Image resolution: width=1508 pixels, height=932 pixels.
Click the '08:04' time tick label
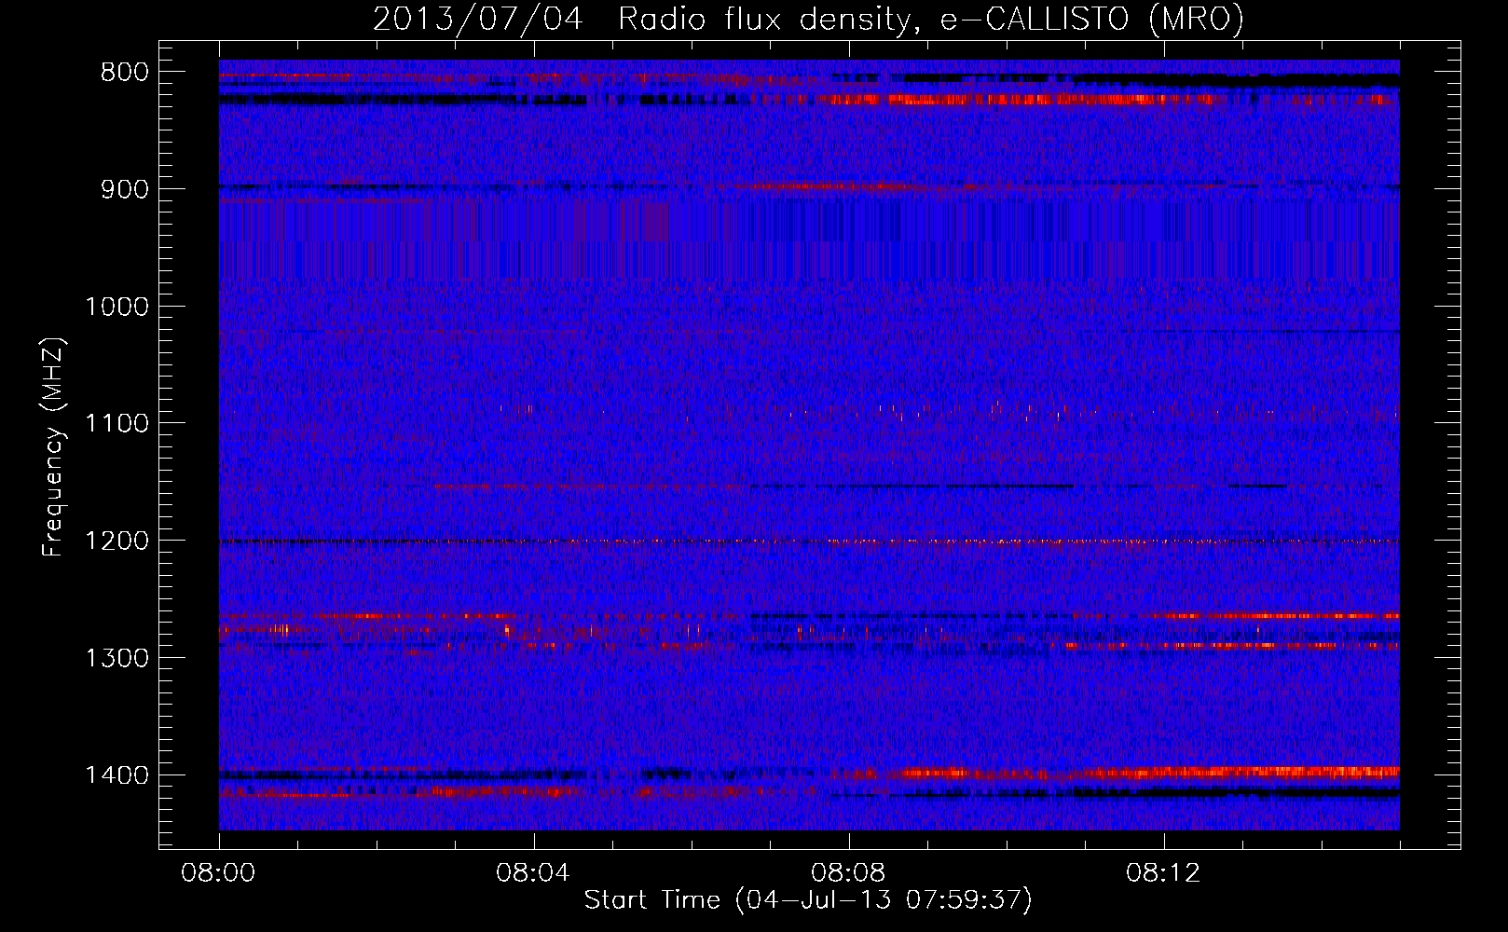point(534,873)
